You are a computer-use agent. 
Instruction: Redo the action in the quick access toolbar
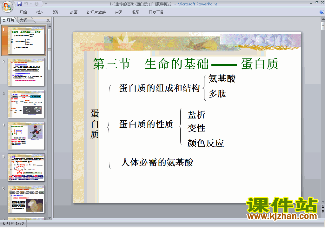pos(37,4)
